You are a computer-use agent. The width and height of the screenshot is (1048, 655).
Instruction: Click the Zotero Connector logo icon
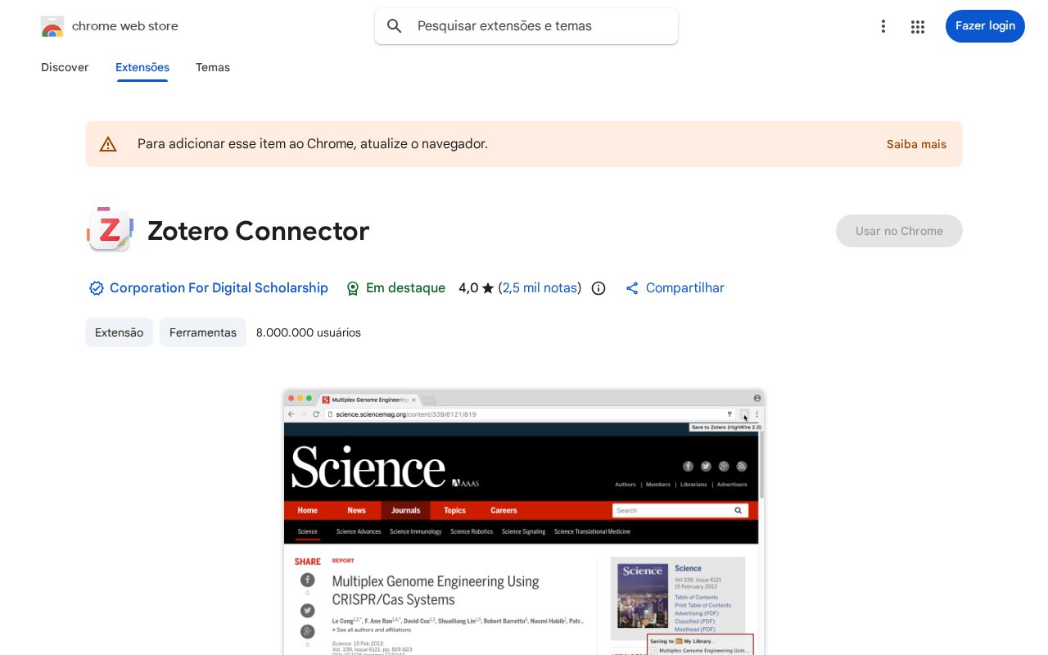pos(110,230)
